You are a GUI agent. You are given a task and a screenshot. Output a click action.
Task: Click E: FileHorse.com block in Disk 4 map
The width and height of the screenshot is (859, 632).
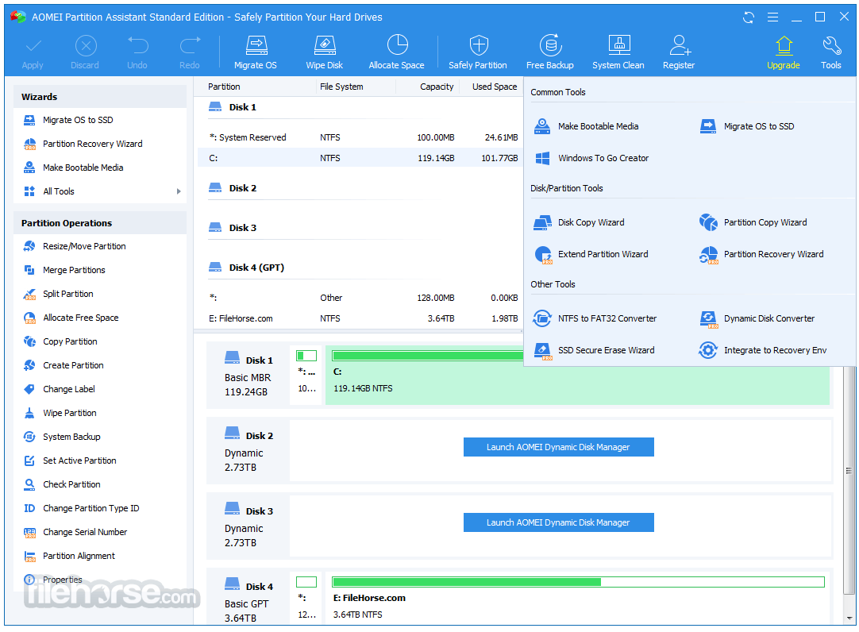pos(578,597)
